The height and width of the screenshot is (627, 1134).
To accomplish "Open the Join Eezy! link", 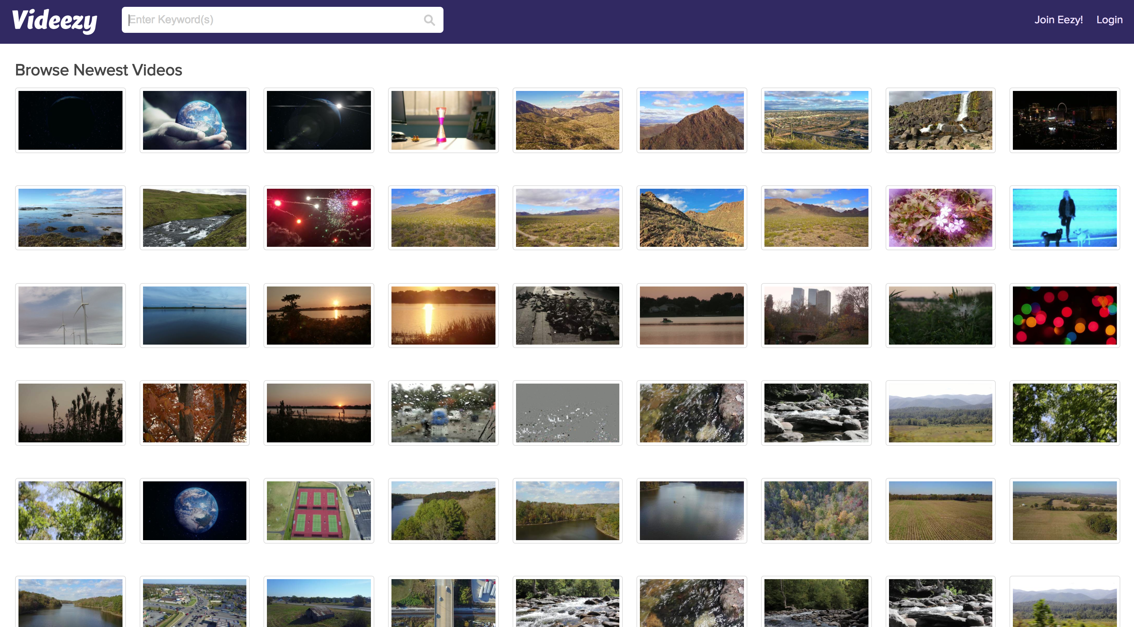I will coord(1058,20).
